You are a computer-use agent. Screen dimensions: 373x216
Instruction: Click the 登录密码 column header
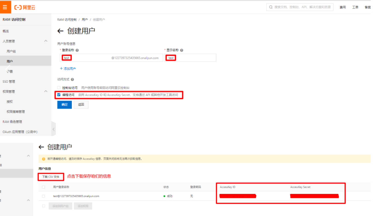[x=195, y=187]
